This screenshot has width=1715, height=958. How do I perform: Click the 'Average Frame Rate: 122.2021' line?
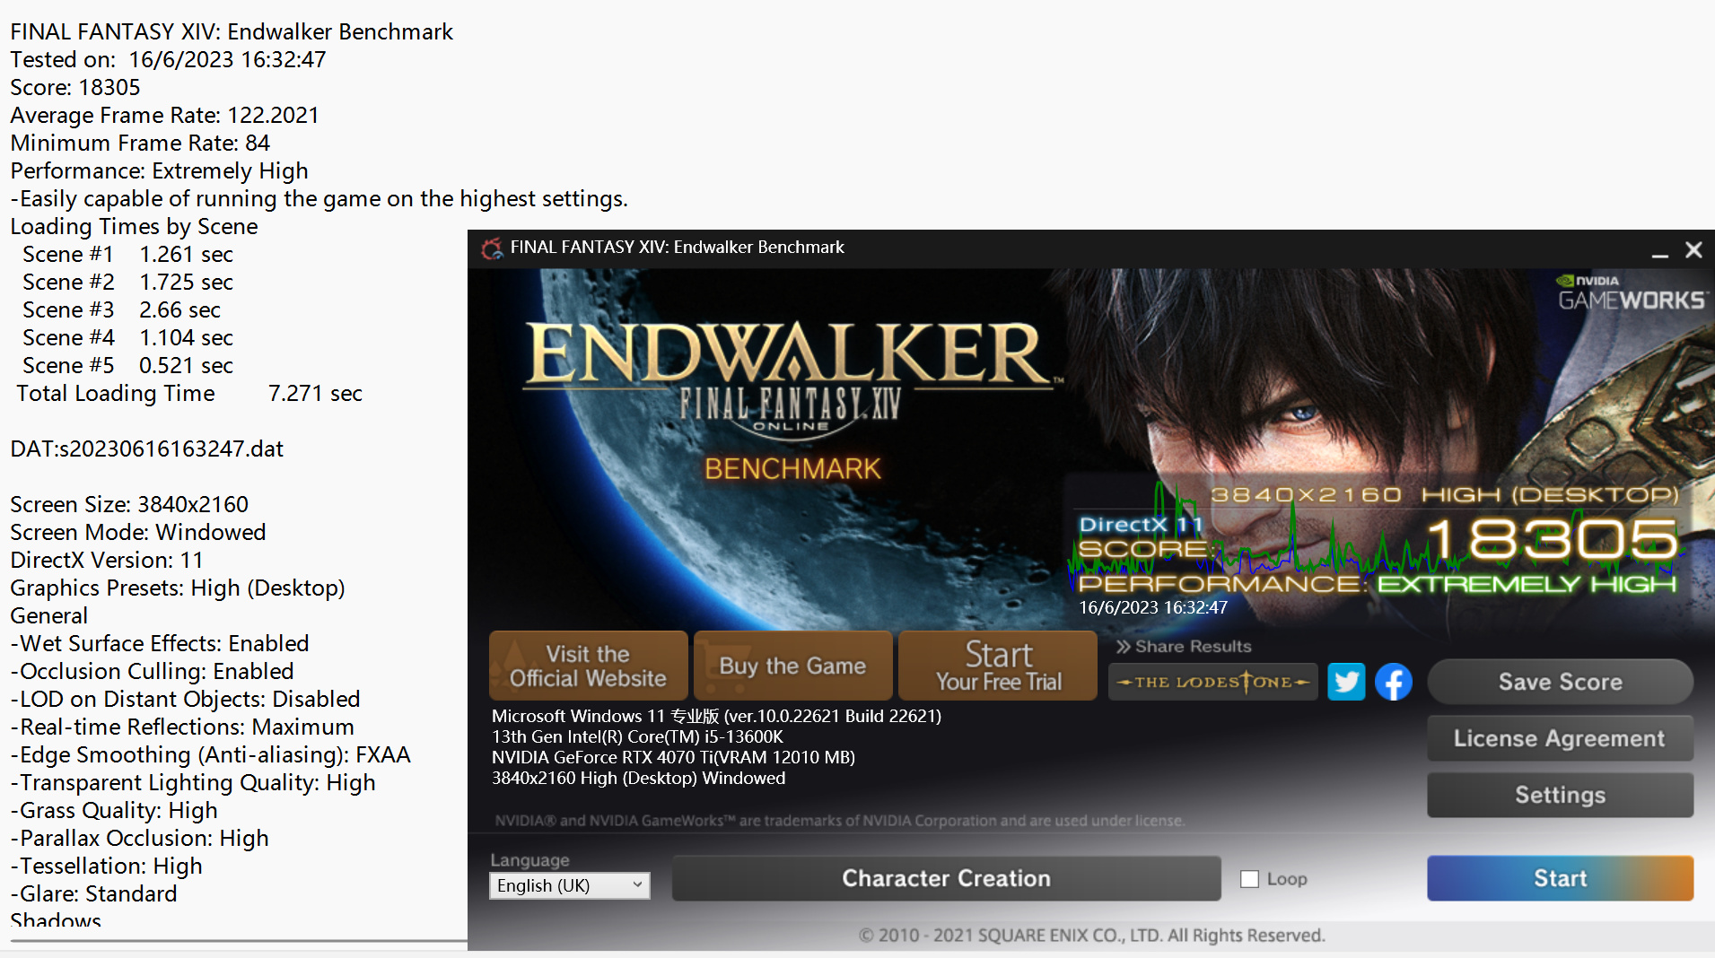point(165,116)
